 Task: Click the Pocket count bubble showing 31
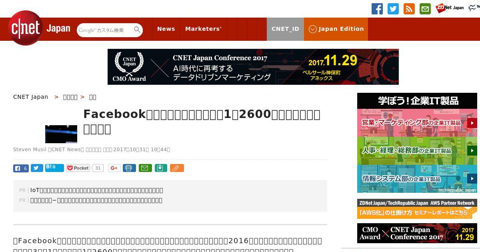(98, 168)
